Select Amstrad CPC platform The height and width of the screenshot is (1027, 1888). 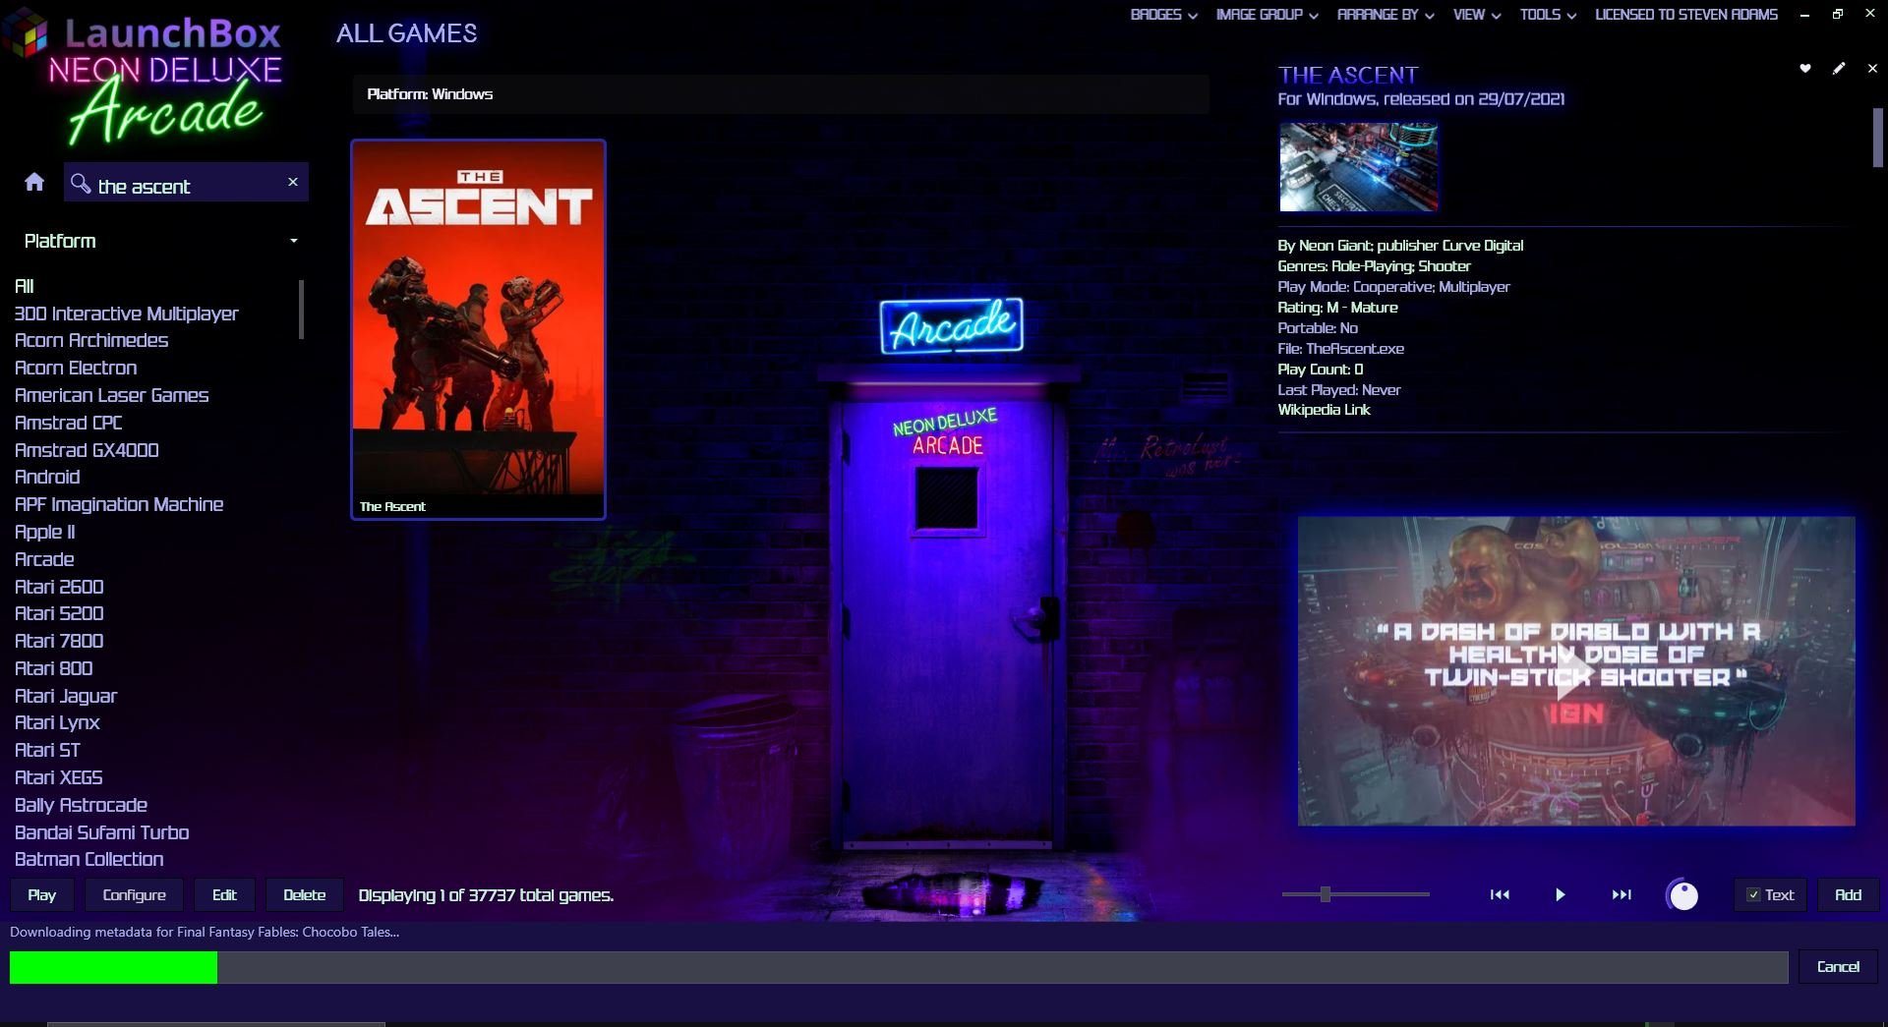(69, 423)
